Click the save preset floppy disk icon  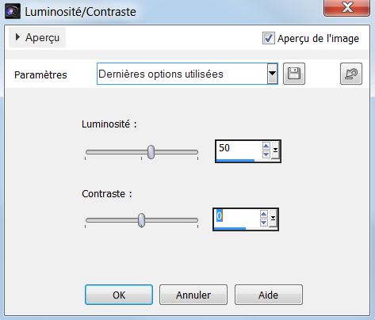coord(294,74)
